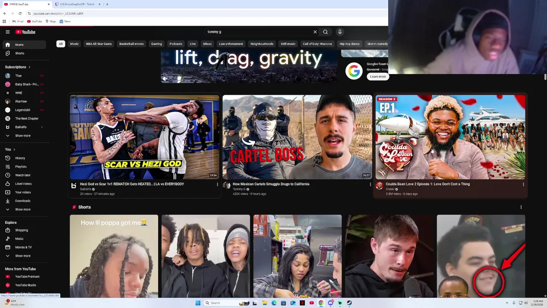Click the Ballislife channel avatar under video

[x=74, y=186]
